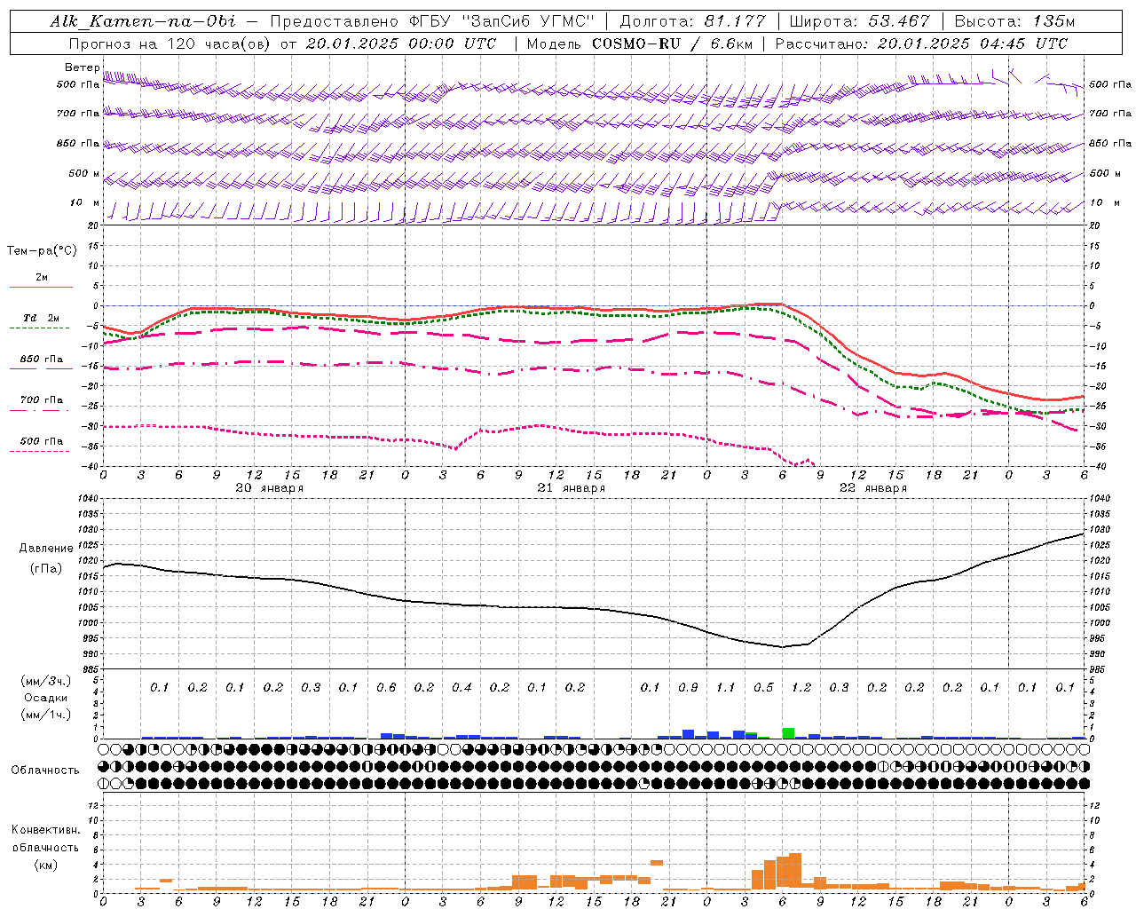Click the Td 2м dew point legend entry

(41, 321)
